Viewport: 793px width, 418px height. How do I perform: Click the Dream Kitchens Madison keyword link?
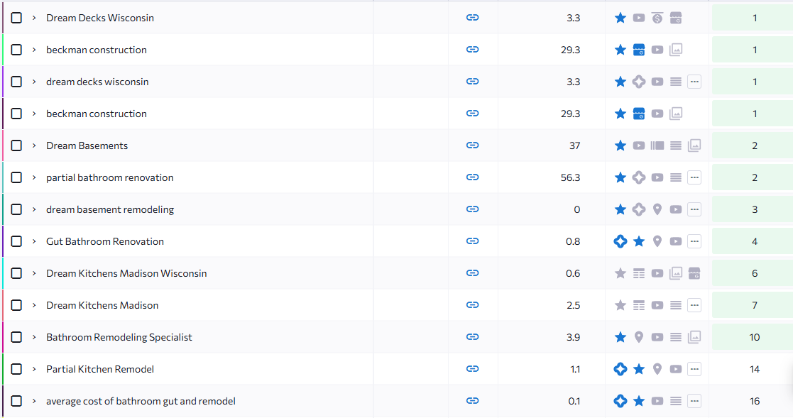tap(102, 305)
